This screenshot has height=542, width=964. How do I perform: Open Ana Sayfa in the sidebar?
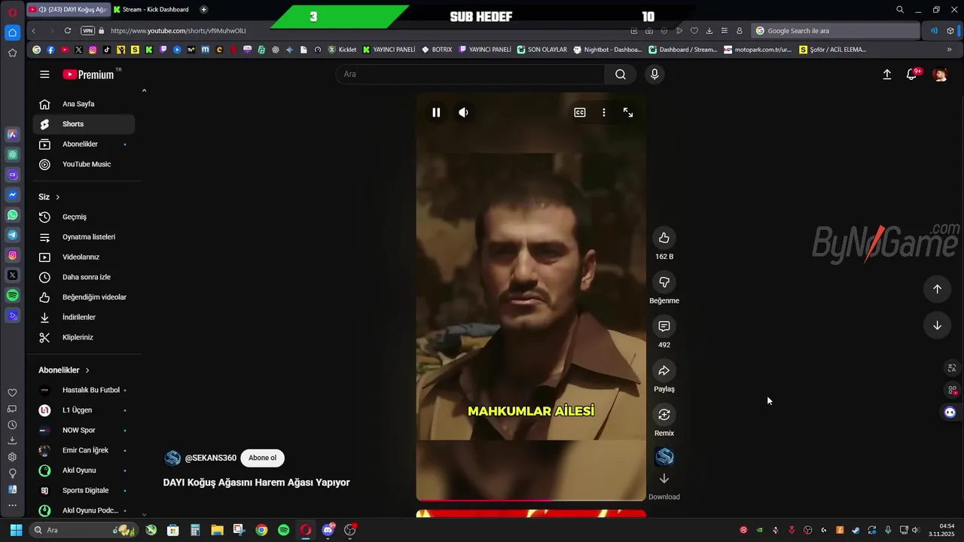point(84,104)
